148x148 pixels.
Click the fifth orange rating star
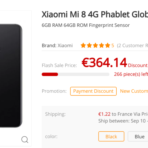click(107, 45)
